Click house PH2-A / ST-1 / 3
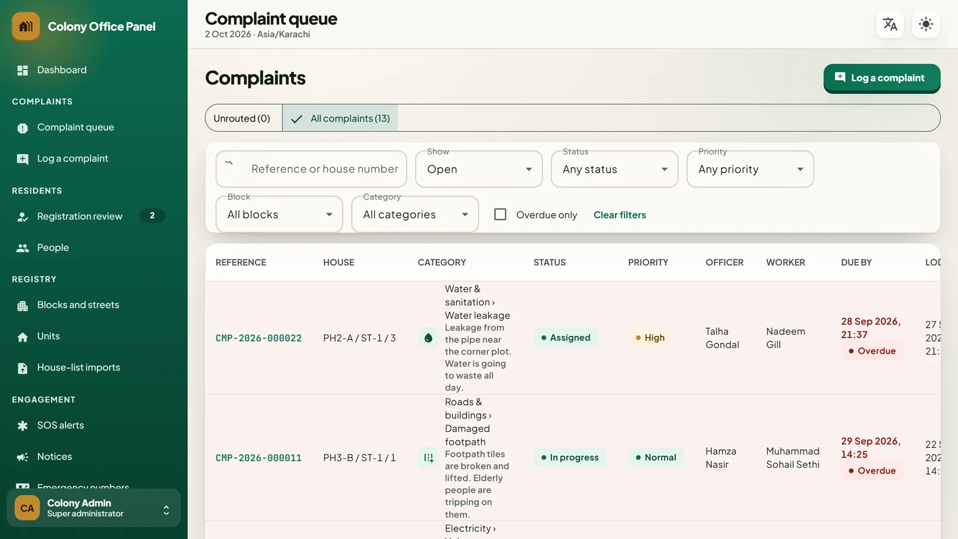 pos(359,338)
